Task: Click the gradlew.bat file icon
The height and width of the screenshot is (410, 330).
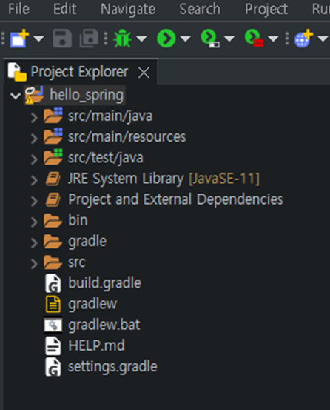Action: point(53,325)
